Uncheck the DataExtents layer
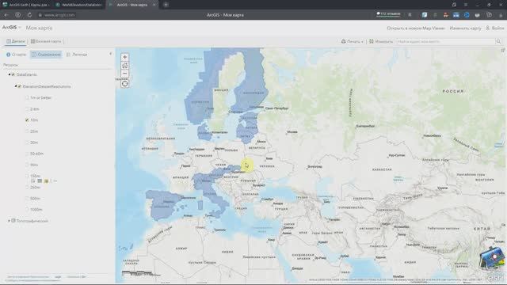 (x=13, y=74)
